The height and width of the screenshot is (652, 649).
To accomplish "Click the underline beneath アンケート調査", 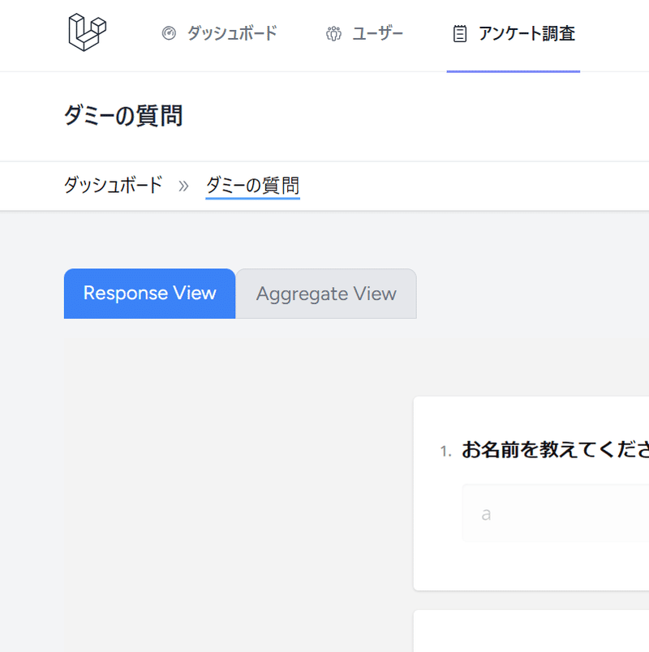I will 513,72.
